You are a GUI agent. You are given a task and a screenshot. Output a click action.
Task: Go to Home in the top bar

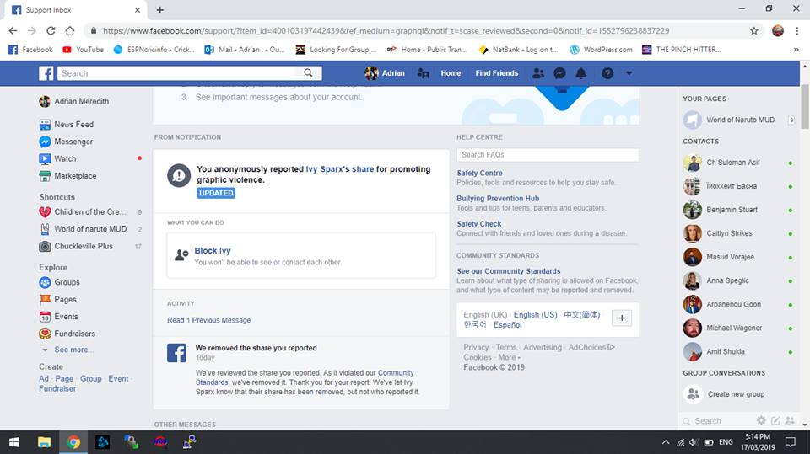pos(451,73)
